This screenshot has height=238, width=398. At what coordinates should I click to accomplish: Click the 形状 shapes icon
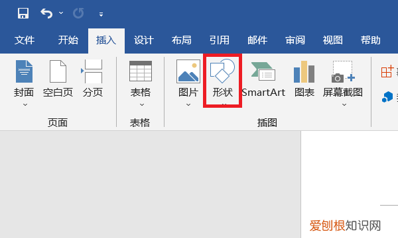click(222, 71)
